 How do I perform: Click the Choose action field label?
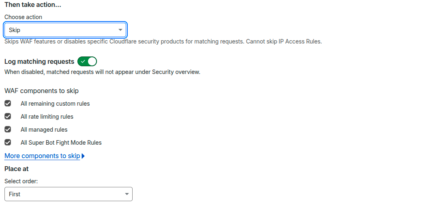(x=23, y=17)
